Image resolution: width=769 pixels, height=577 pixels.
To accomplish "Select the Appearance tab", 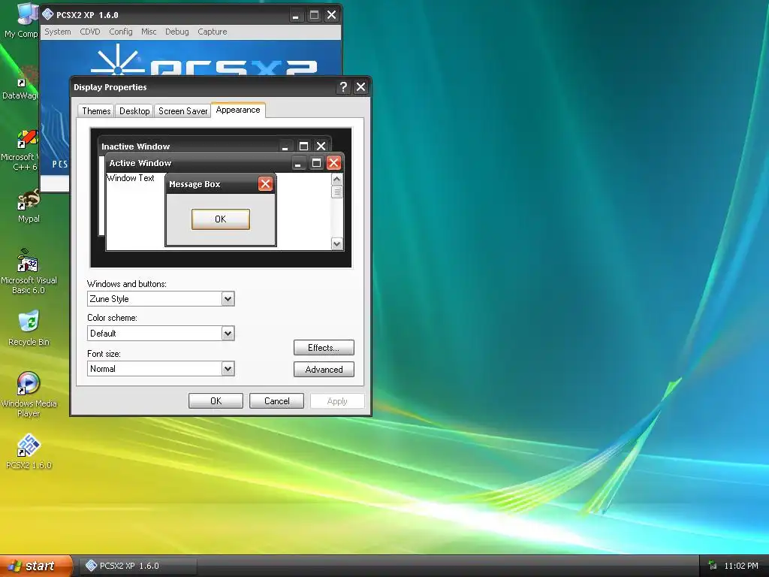I will click(238, 110).
